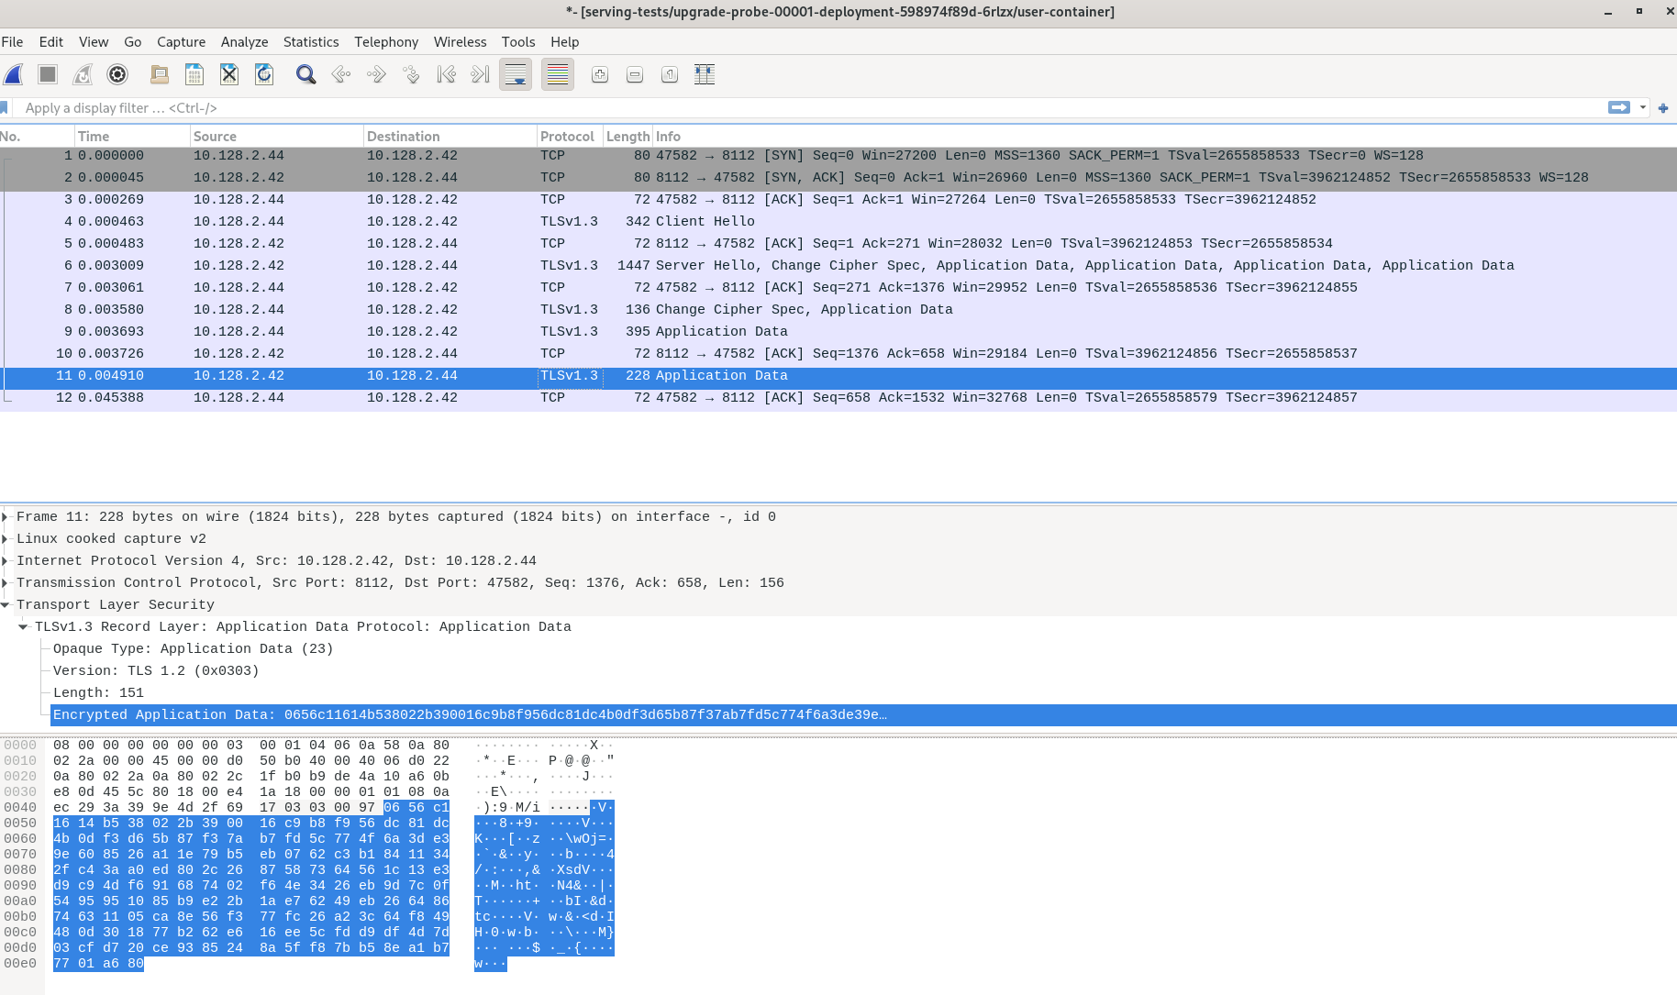1677x995 pixels.
Task: Jump to the first packet
Action: tap(446, 74)
